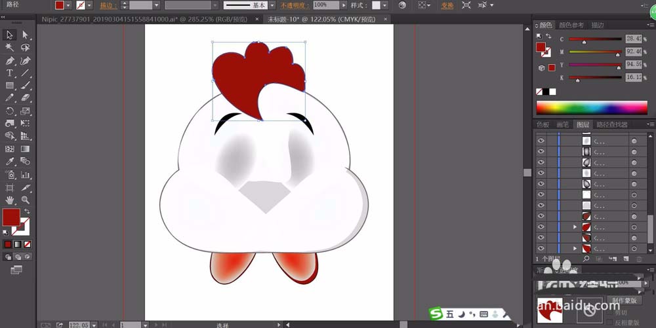This screenshot has width=656, height=328.
Task: Tick the 剪切 checkbox in Transparency panel
Action: click(610, 312)
